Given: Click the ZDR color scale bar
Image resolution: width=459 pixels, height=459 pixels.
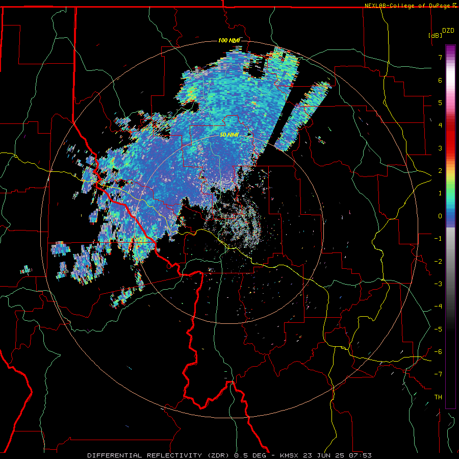Looking at the screenshot, I should point(450,226).
